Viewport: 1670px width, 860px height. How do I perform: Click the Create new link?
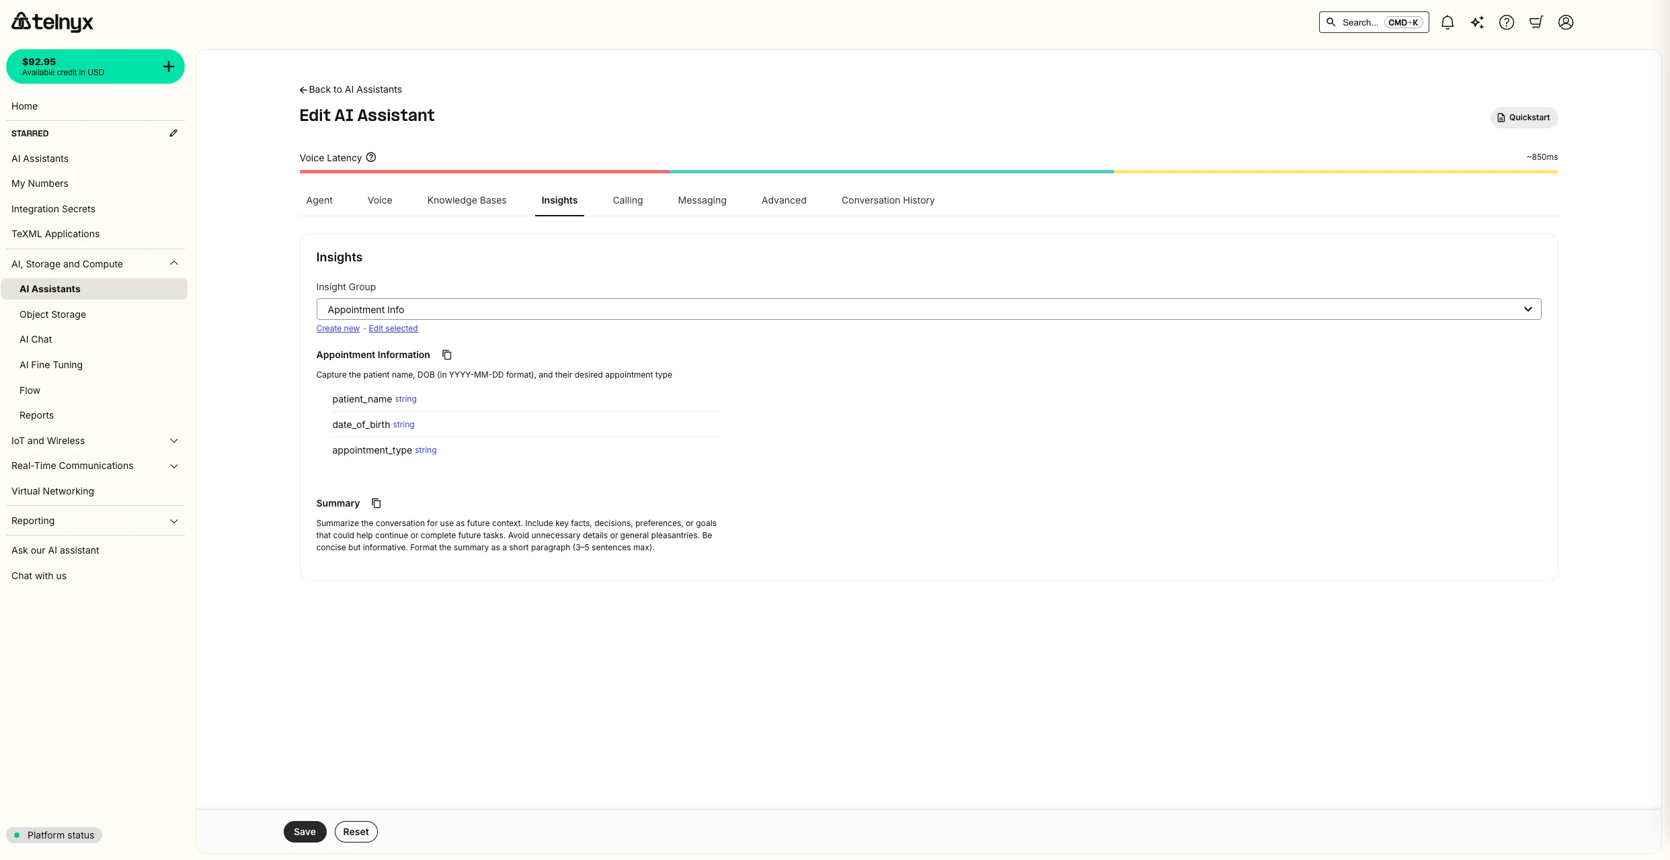tap(337, 329)
